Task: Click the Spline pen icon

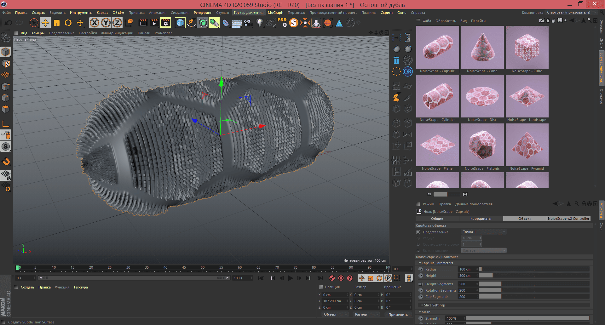Action: click(191, 23)
